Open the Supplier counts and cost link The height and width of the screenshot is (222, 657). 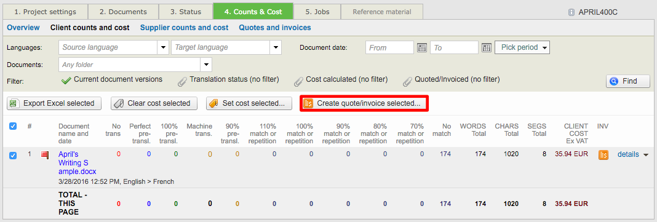tap(185, 28)
